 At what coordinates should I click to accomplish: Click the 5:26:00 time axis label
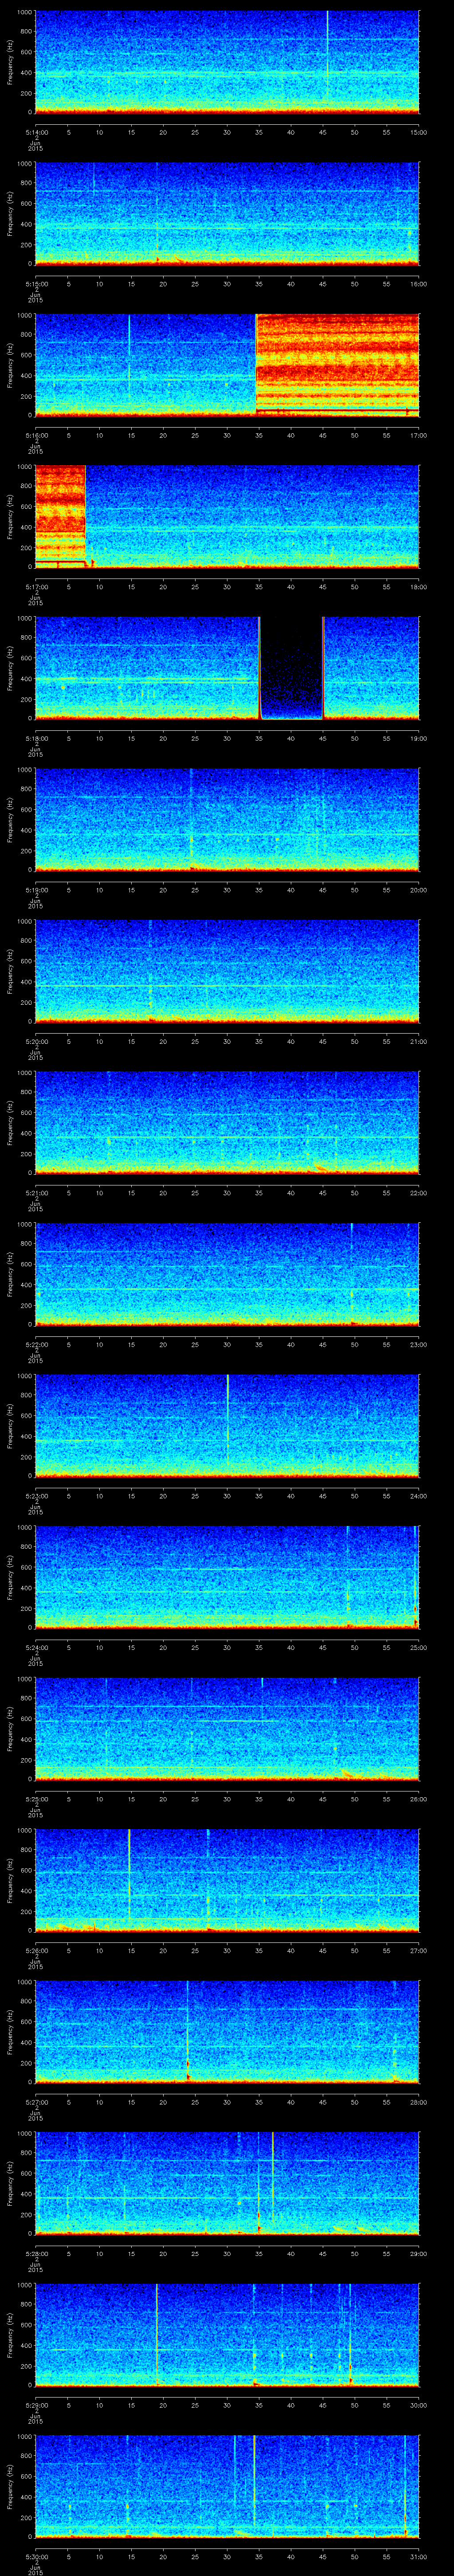pyautogui.click(x=36, y=1950)
